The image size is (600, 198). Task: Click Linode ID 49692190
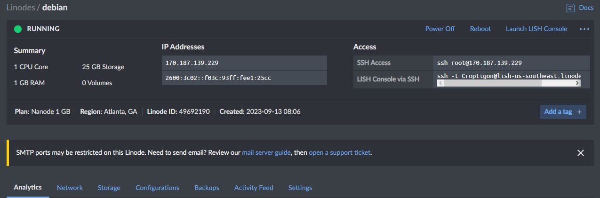tap(178, 112)
